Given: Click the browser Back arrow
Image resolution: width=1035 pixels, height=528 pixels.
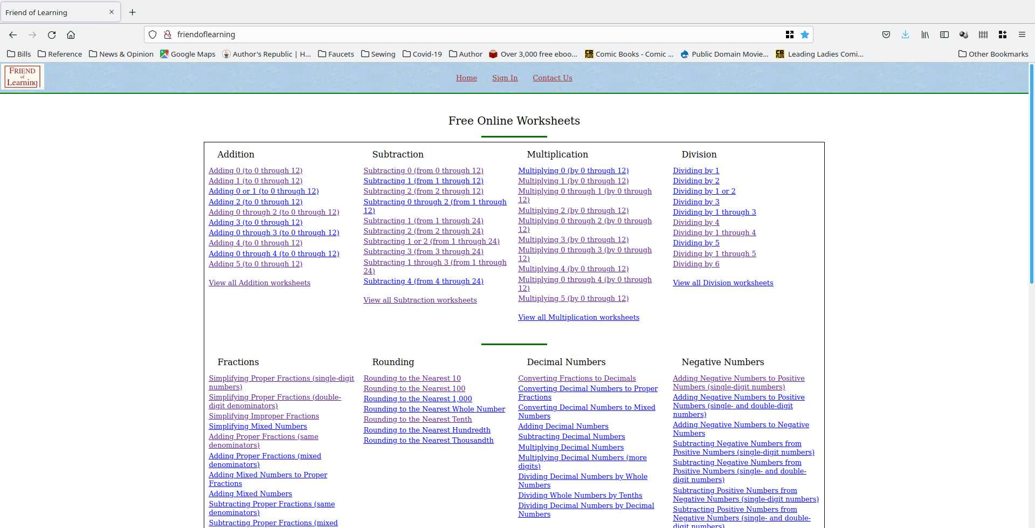Looking at the screenshot, I should (x=13, y=35).
